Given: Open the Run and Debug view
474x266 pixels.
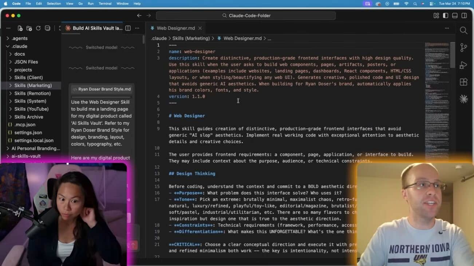Looking at the screenshot, I should tap(463, 65).
